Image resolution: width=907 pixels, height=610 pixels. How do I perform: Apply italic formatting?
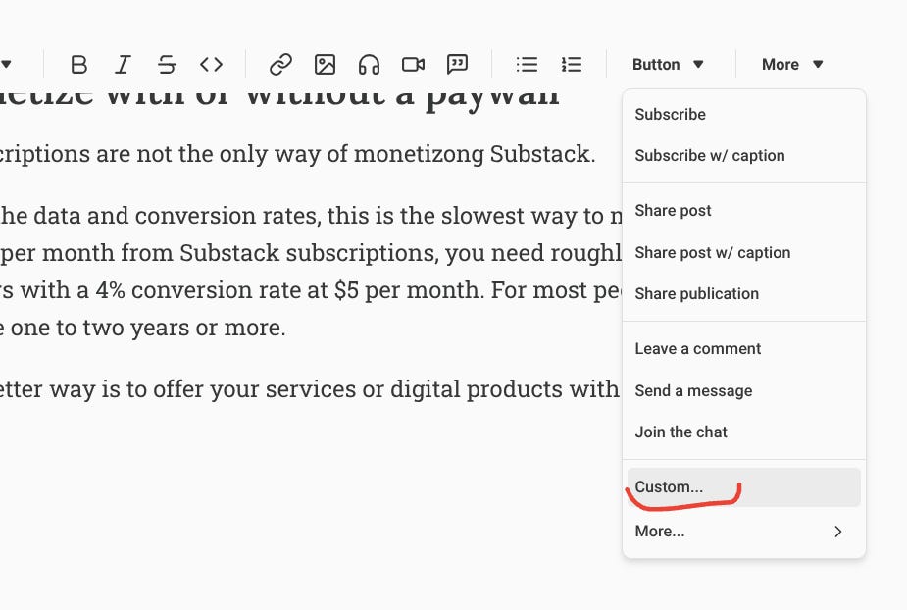tap(123, 65)
